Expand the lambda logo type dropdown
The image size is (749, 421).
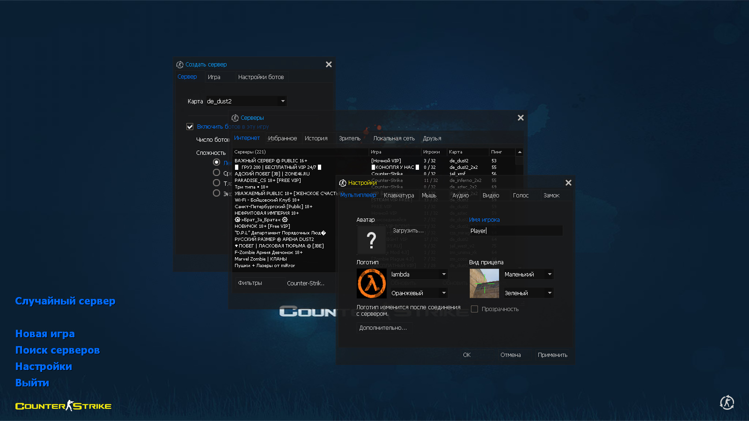(x=443, y=275)
